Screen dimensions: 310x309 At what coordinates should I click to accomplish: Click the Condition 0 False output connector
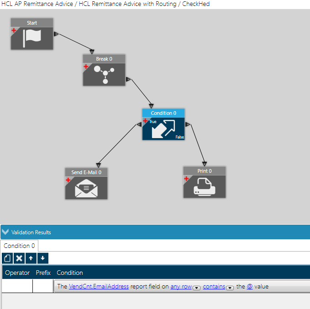coord(188,124)
